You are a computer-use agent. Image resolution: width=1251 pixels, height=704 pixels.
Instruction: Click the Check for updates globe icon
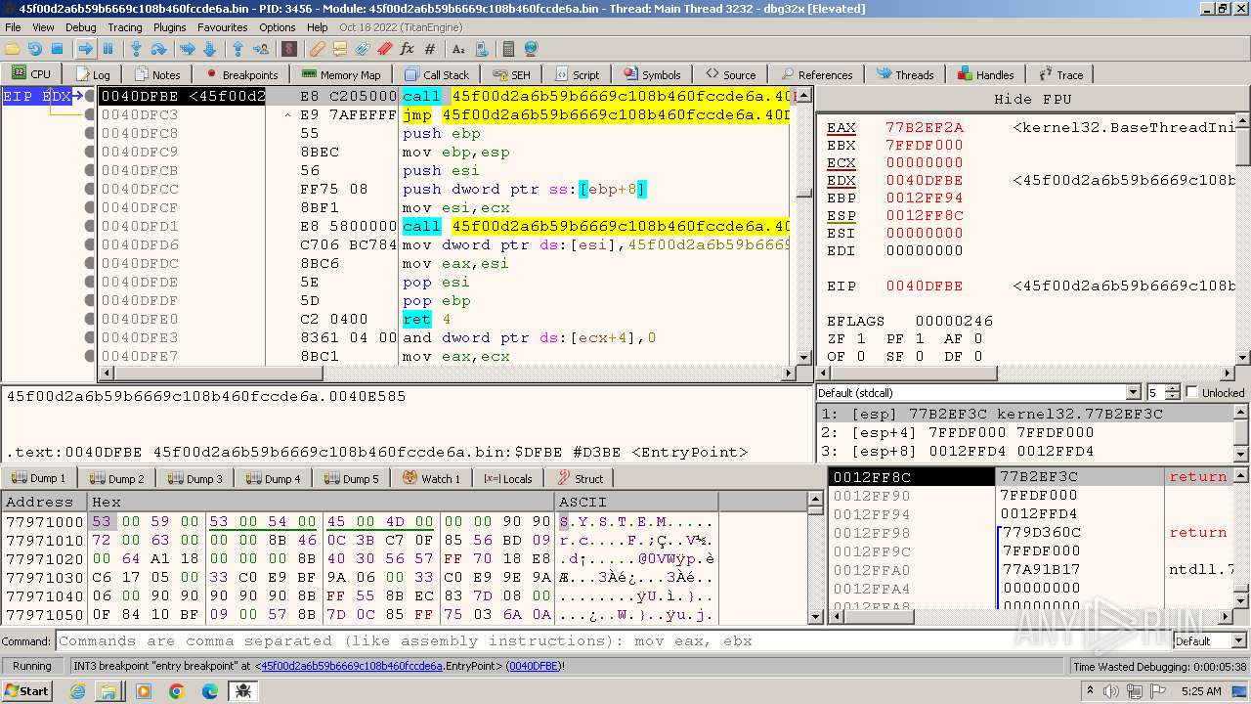point(531,48)
